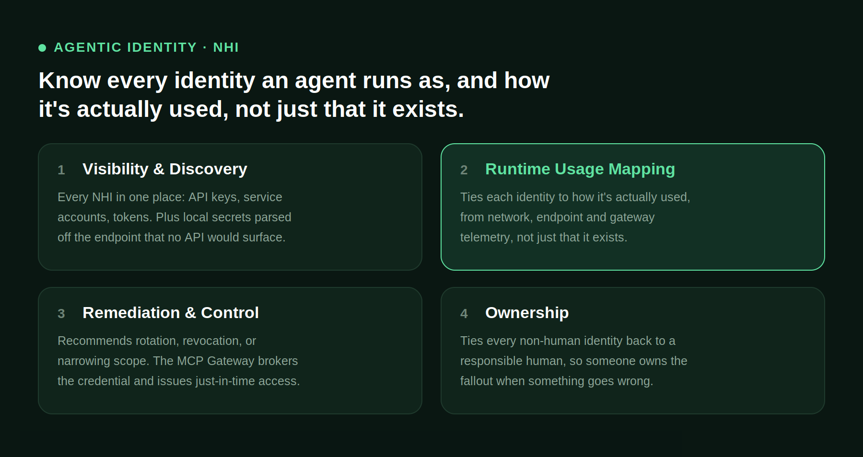Click the headline 'Know every identity an agent runs as'

[244, 80]
